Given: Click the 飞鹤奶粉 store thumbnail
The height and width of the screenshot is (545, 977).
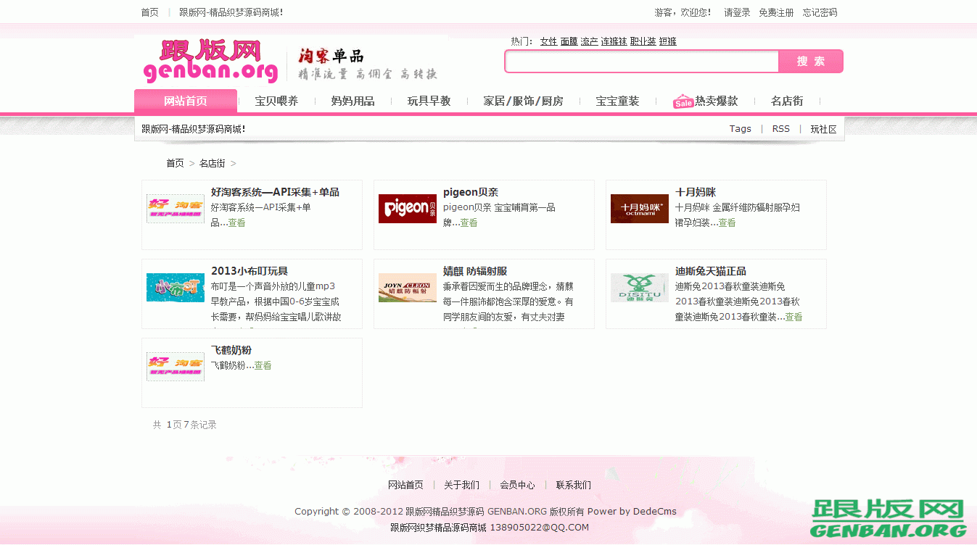Looking at the screenshot, I should pos(175,366).
